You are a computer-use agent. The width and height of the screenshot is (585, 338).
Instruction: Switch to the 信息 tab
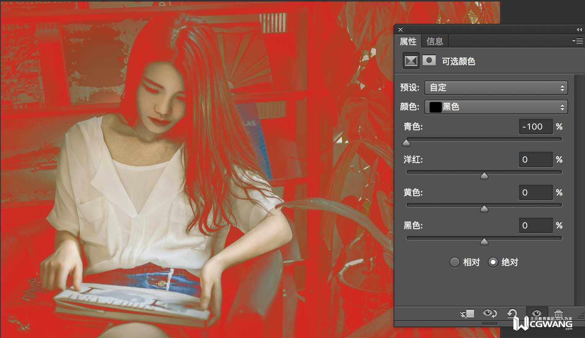point(435,41)
